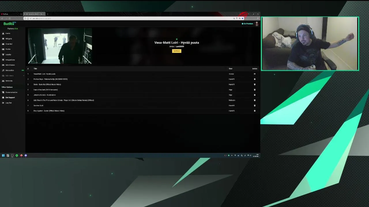Reload the browser page
Screen dimensions: 369x207
(10, 18)
